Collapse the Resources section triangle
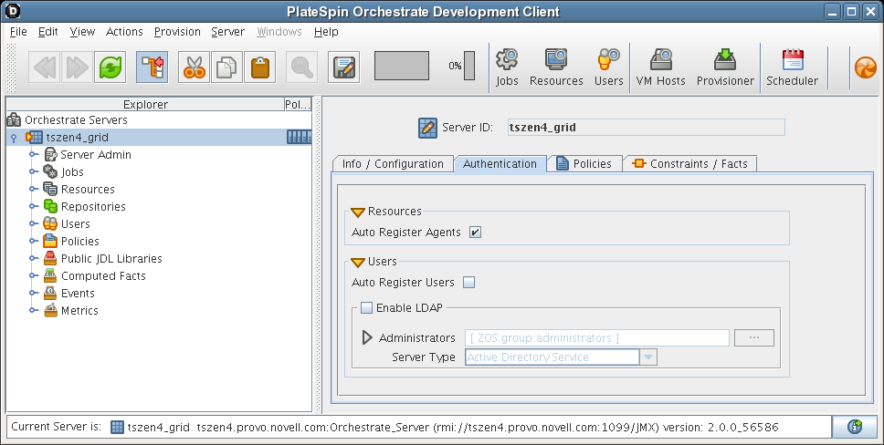The height and width of the screenshot is (445, 884). tap(358, 212)
